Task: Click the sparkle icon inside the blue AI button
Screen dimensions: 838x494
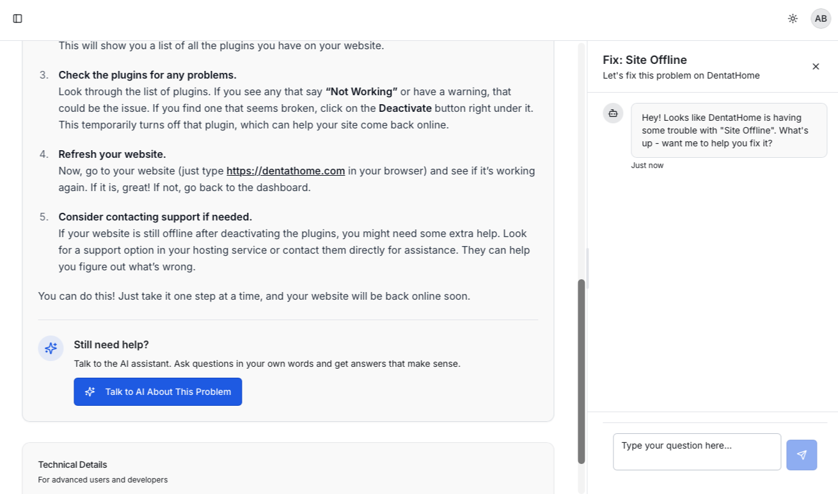Action: point(90,392)
